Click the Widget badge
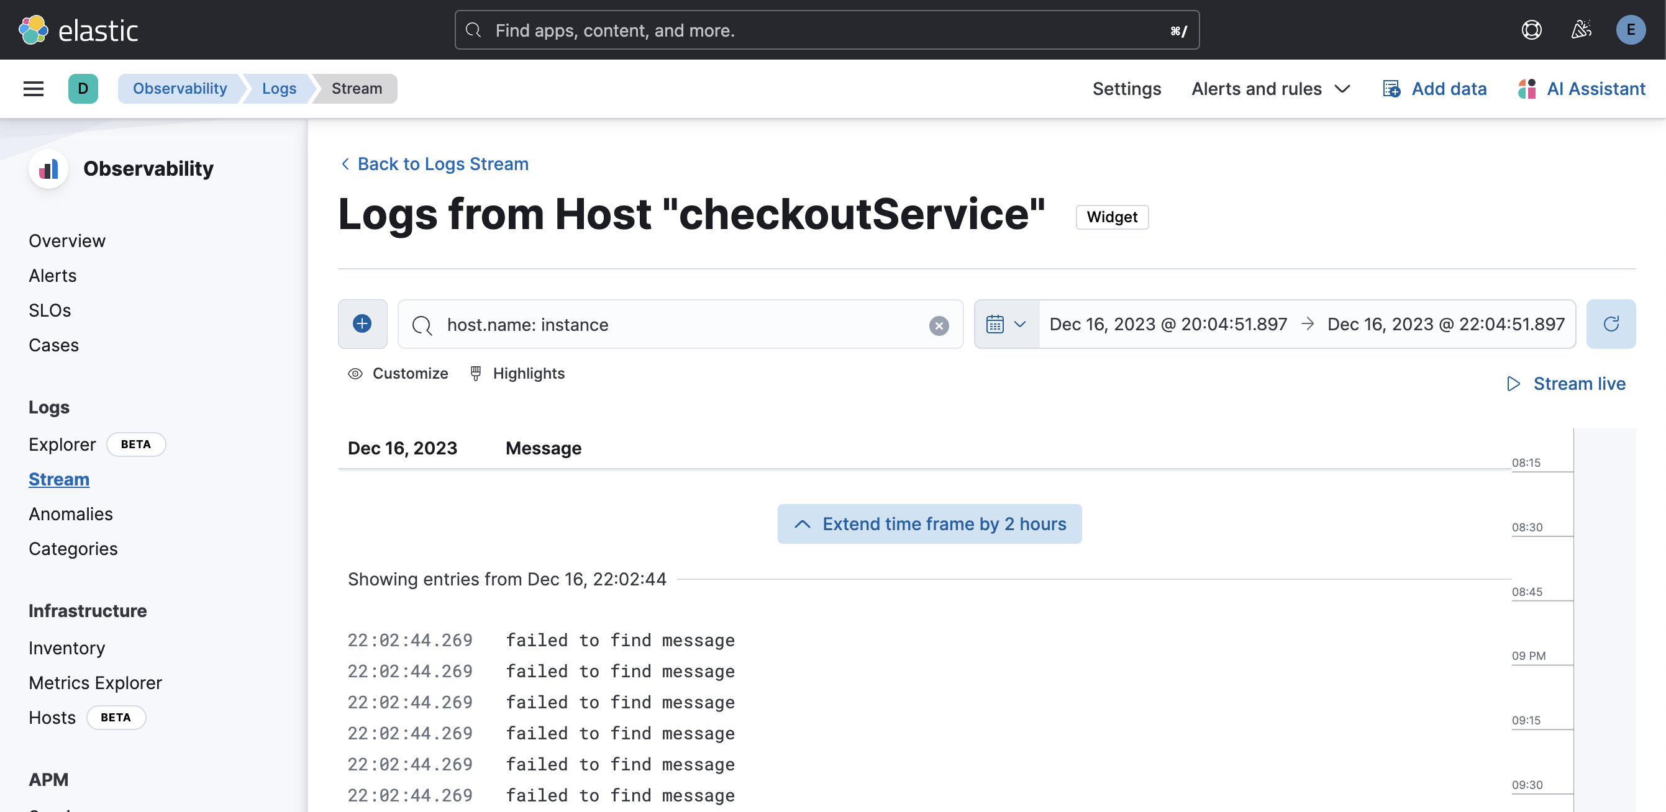 coord(1112,217)
